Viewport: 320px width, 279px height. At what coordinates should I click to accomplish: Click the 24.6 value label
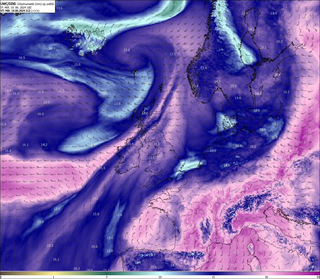coord(95,199)
